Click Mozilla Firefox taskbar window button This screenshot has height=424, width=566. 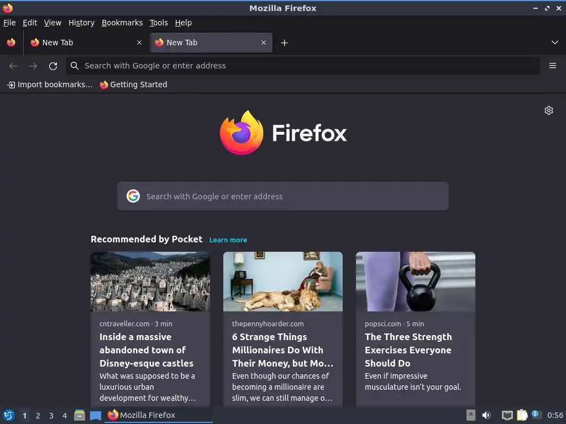159,415
